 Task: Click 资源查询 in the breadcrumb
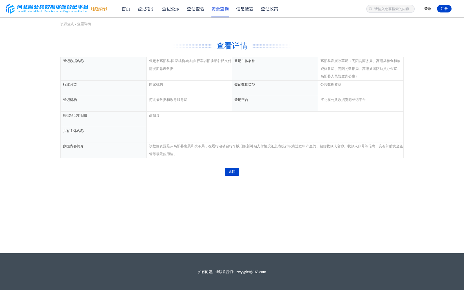pos(67,24)
